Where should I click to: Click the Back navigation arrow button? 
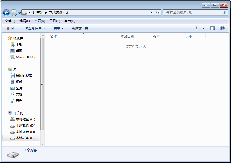6,13
